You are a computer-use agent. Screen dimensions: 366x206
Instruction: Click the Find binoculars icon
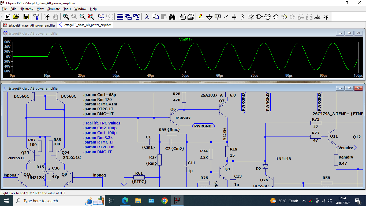pos(172,17)
